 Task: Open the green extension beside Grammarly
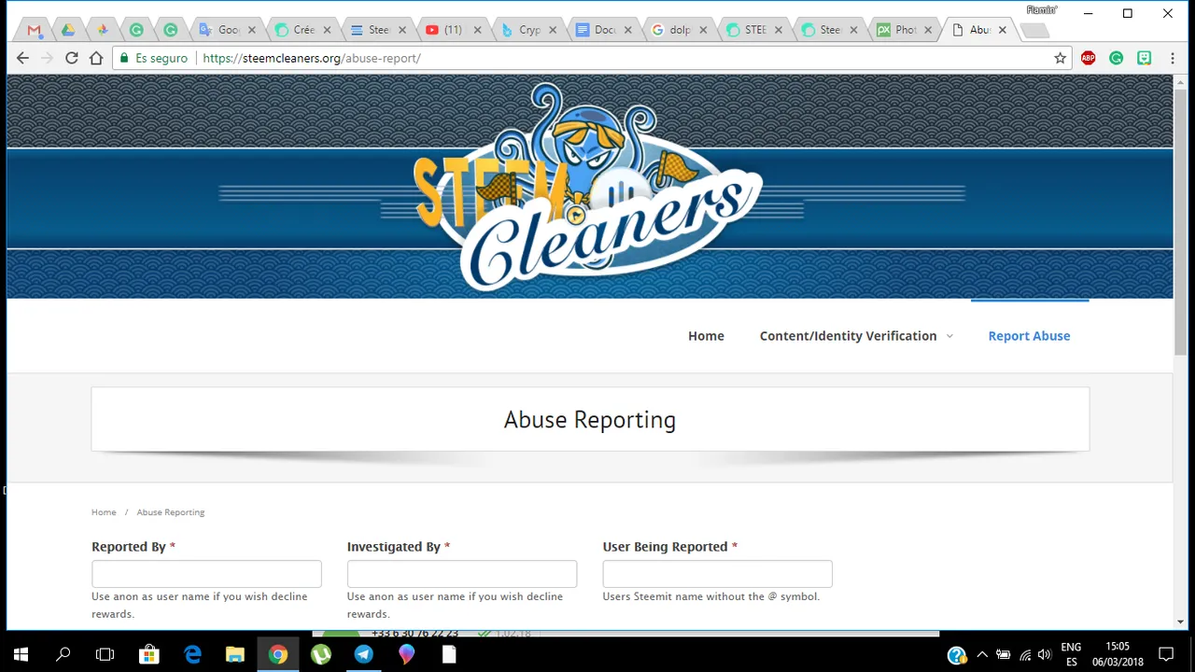click(x=1144, y=58)
